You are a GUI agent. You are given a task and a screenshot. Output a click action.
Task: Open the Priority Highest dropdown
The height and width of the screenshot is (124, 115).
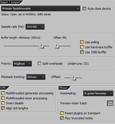coord(22,64)
